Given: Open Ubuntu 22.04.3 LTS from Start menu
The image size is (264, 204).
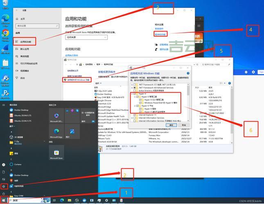Looking at the screenshot, I should (20, 121).
